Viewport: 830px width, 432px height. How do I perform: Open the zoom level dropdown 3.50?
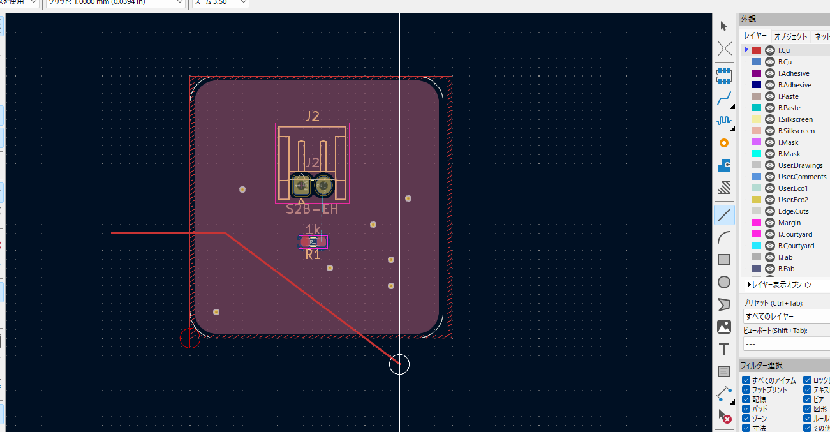(221, 3)
